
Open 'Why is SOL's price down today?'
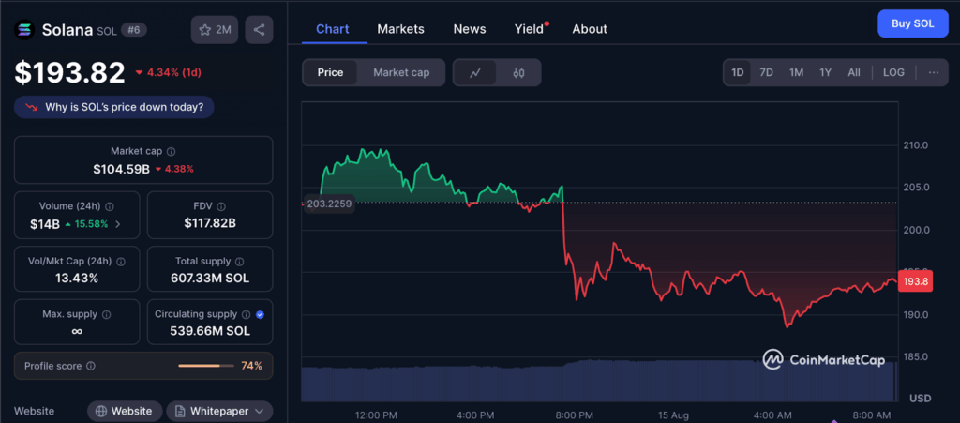click(x=114, y=107)
